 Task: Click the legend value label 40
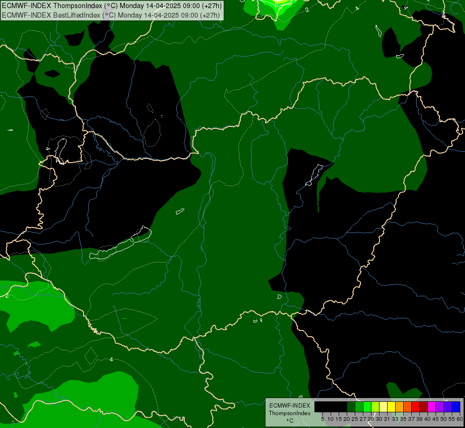[x=427, y=419]
